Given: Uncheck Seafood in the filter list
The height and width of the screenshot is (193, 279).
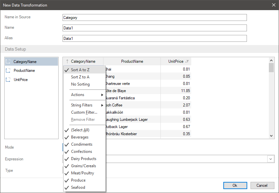Looking at the screenshot, I should coord(78,187).
